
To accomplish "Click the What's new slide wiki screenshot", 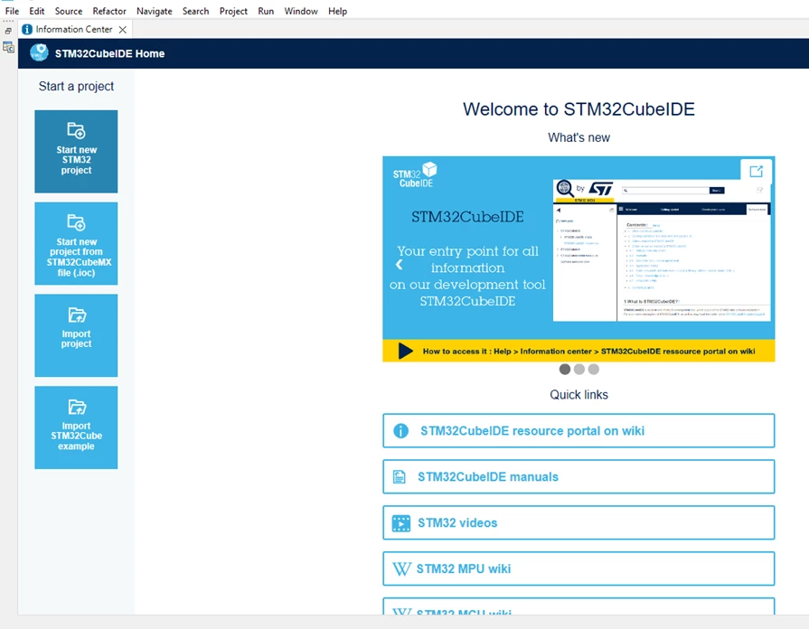I will click(x=662, y=250).
